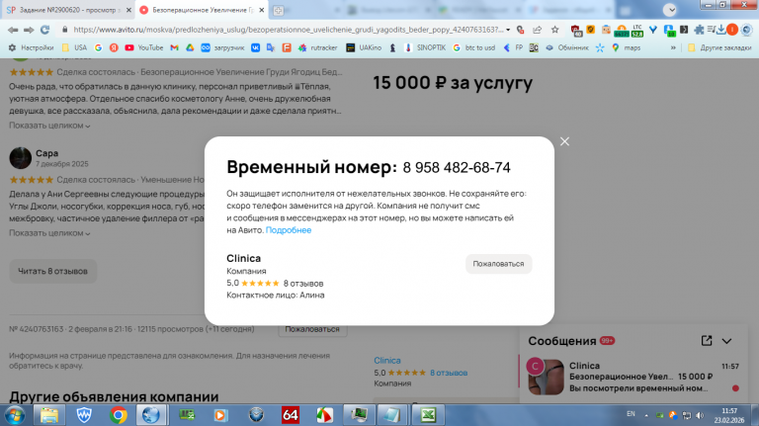Expand hidden bookmarks with the » chevron

[x=673, y=47]
